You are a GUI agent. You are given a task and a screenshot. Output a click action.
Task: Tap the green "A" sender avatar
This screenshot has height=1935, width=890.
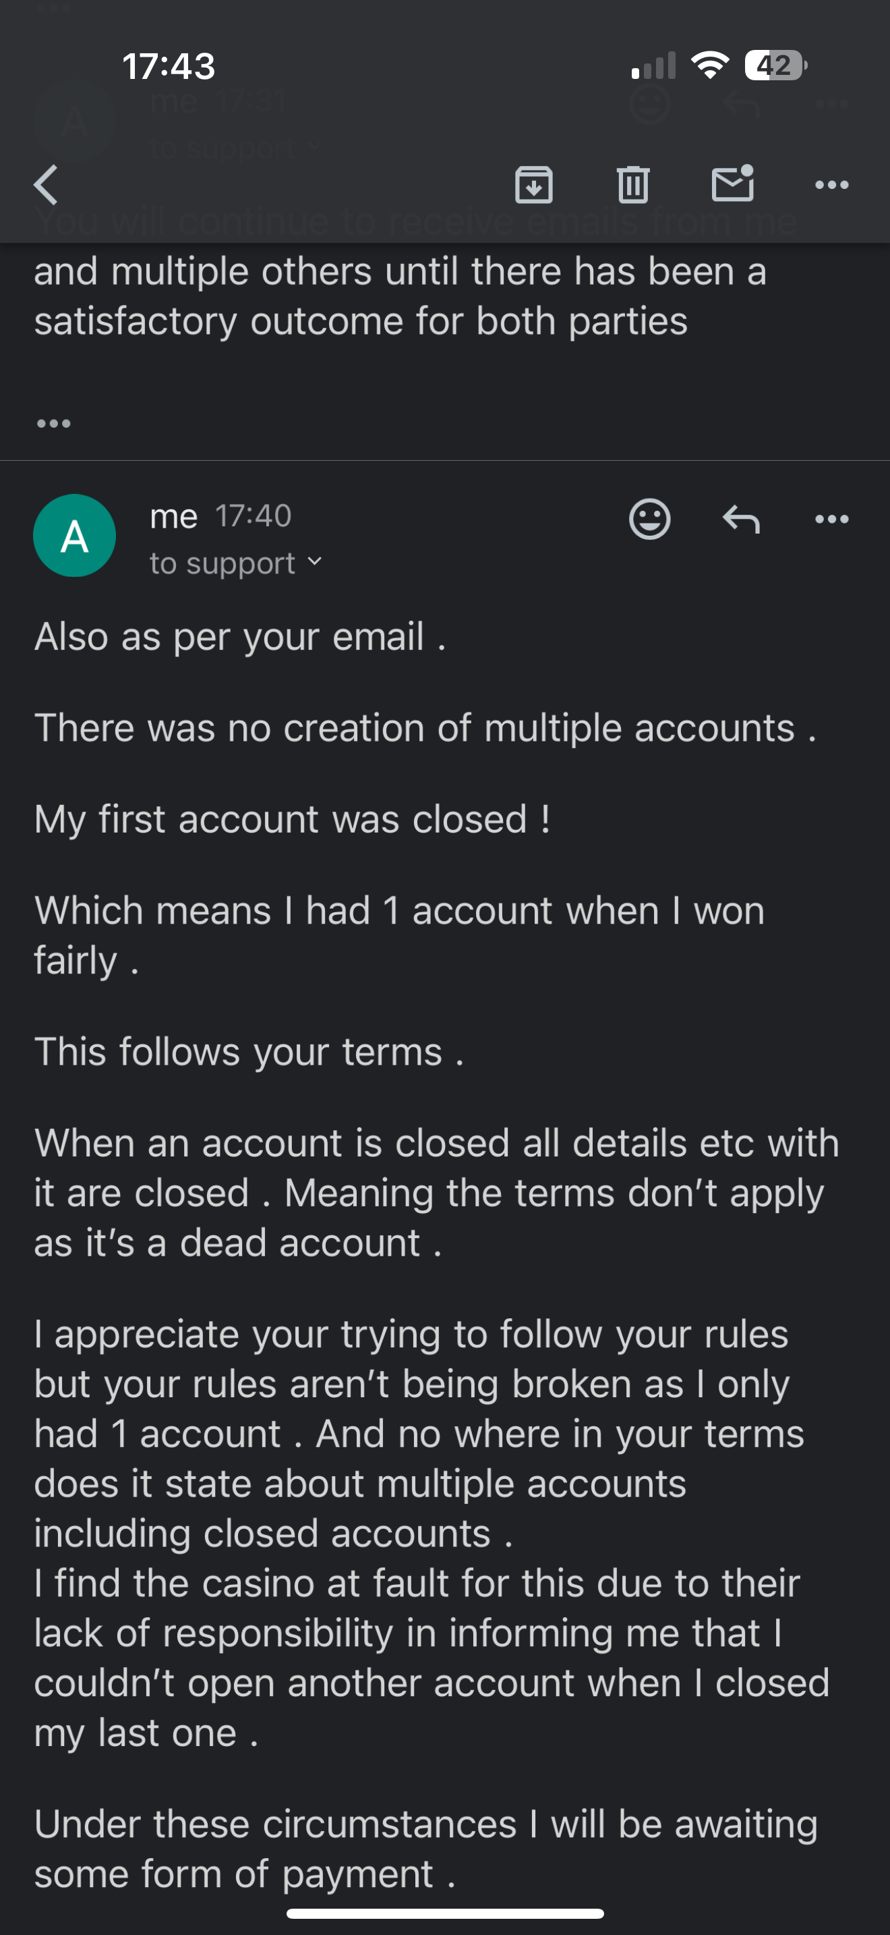pos(74,536)
